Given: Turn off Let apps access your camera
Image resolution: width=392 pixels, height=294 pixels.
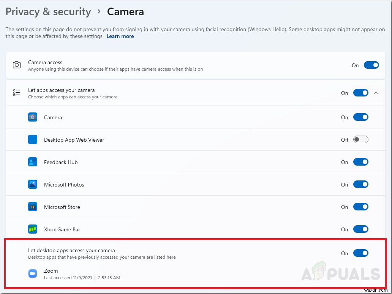Looking at the screenshot, I should tap(360, 92).
